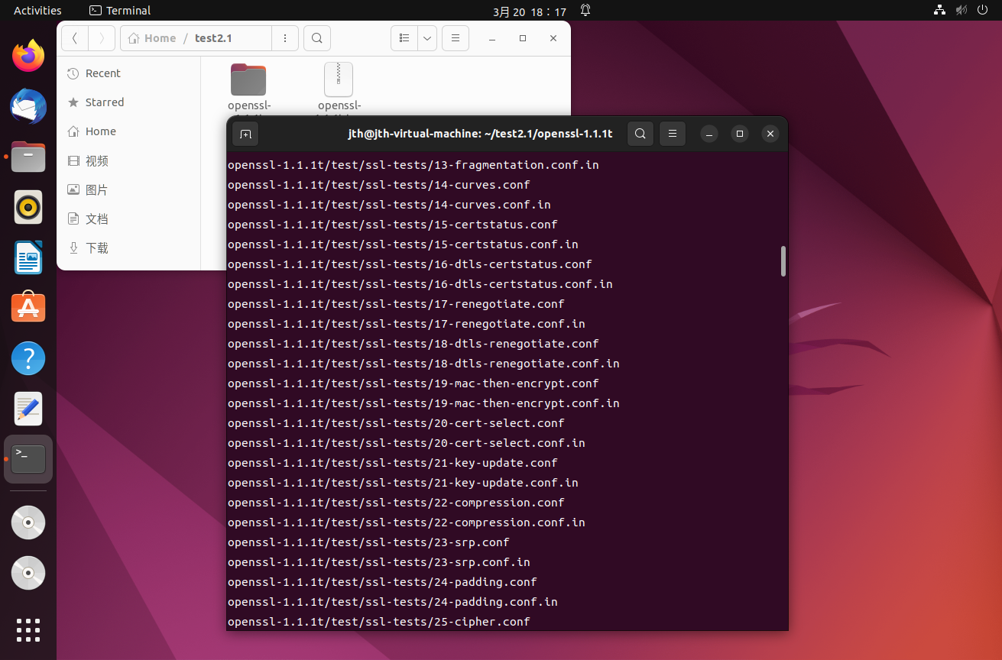Click the line 18-dtls-renegotiate.conf.in
The width and height of the screenshot is (1002, 660).
point(423,364)
